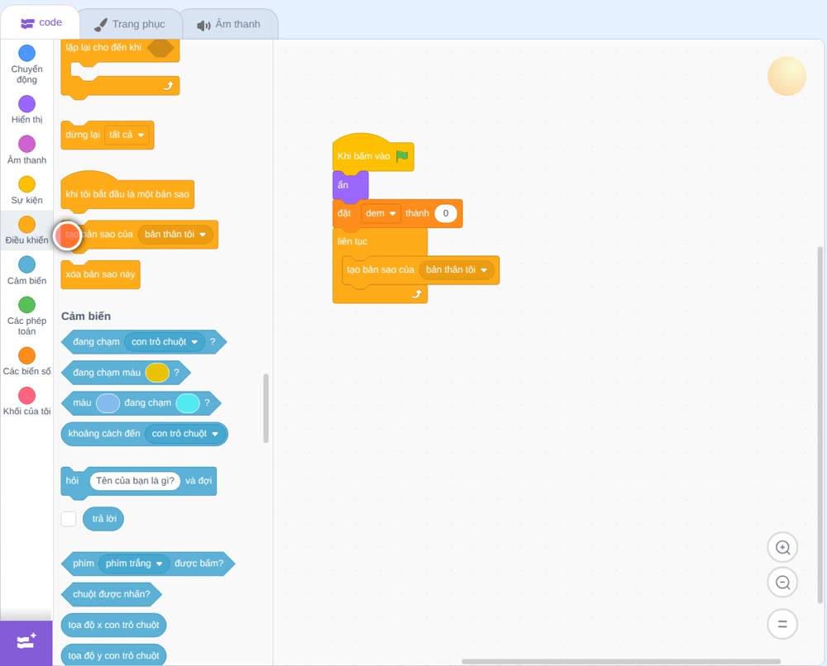Image resolution: width=827 pixels, height=666 pixels.
Task: Open the add extension button
Action: tap(26, 642)
